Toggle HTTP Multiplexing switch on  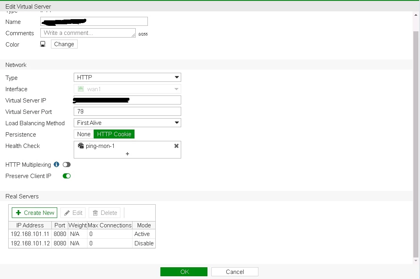67,165
